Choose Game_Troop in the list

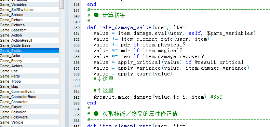point(29,81)
